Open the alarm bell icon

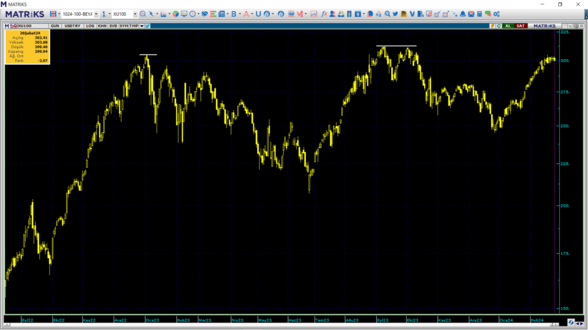[463, 14]
